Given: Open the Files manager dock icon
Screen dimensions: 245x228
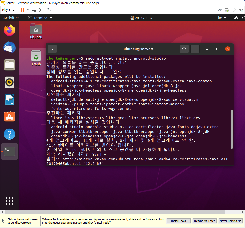Looking at the screenshot, I should coord(9,65).
